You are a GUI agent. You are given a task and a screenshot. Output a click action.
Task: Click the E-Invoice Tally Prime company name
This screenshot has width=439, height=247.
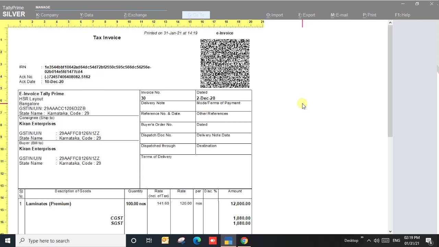click(41, 94)
